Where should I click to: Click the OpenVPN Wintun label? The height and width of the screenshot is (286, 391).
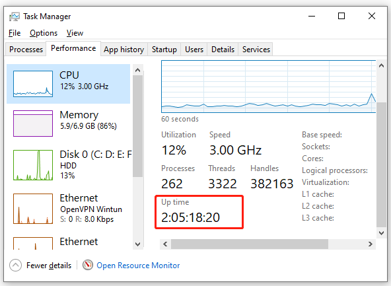[91, 209]
